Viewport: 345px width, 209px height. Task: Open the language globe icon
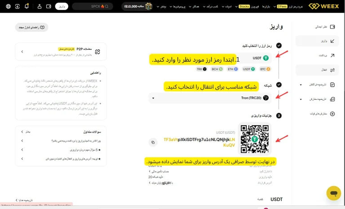(9, 6)
